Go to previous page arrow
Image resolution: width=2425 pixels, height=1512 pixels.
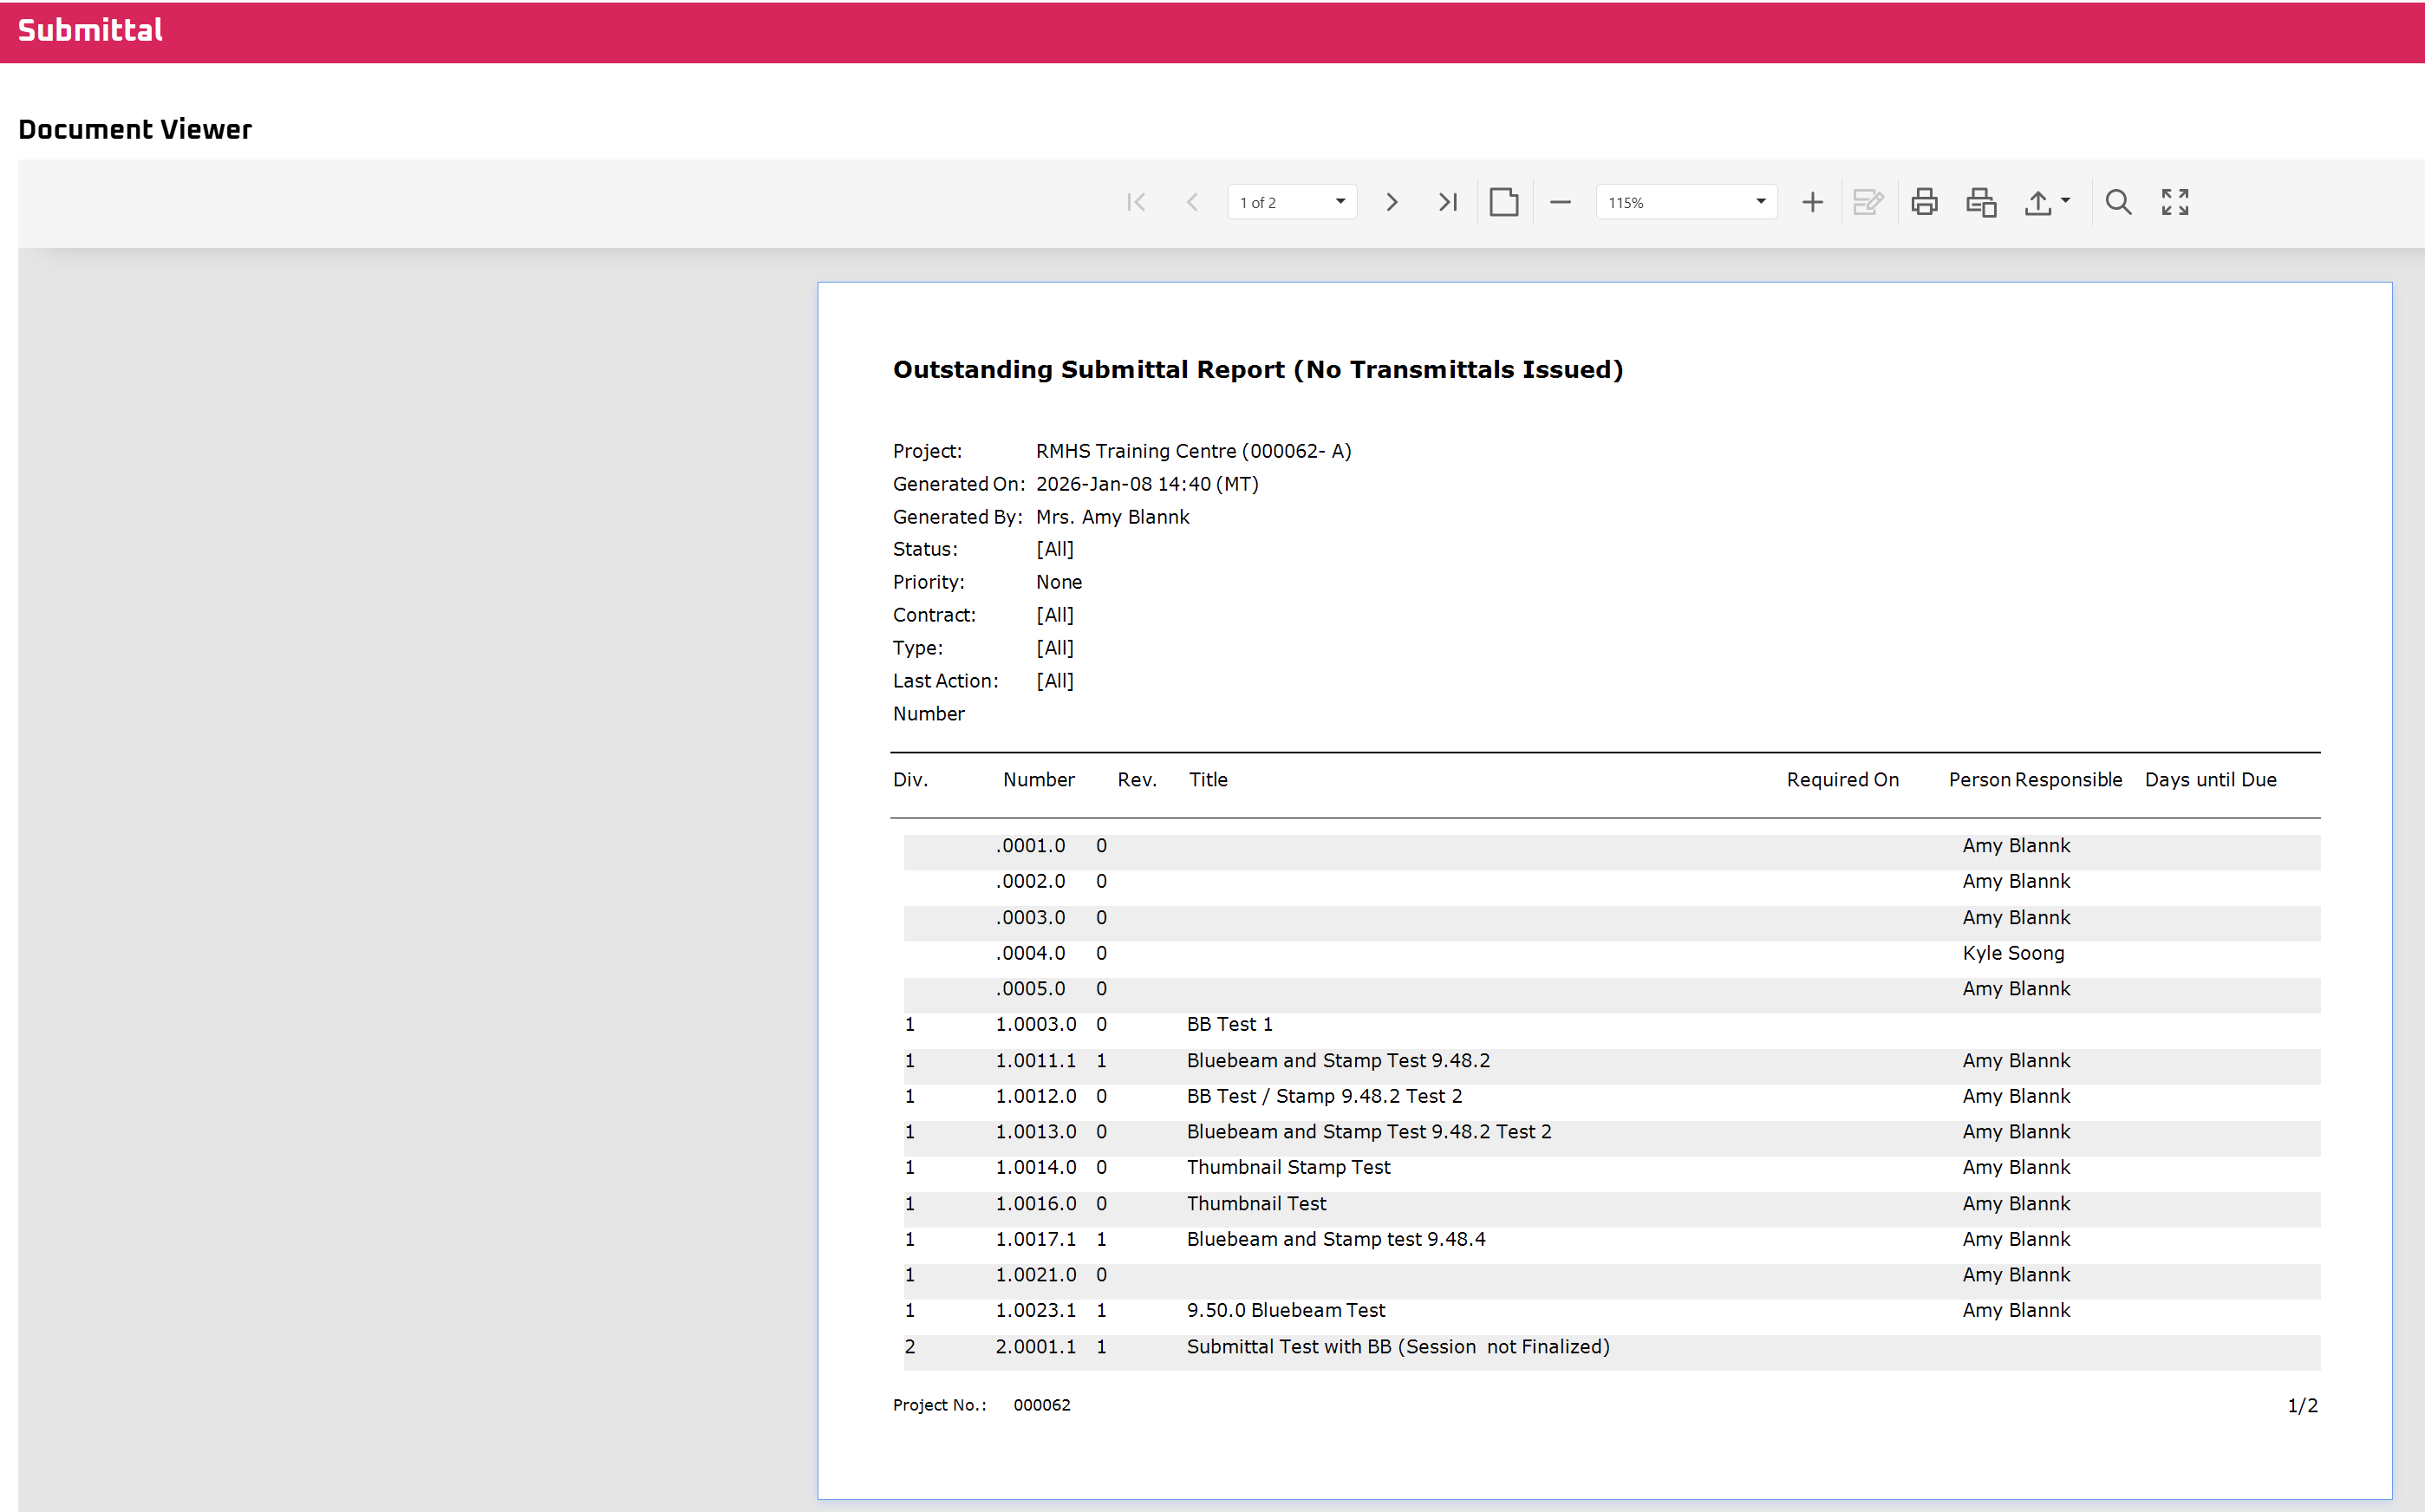tap(1192, 202)
